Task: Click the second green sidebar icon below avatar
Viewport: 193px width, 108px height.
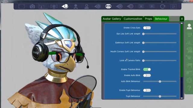Action: [189, 34]
